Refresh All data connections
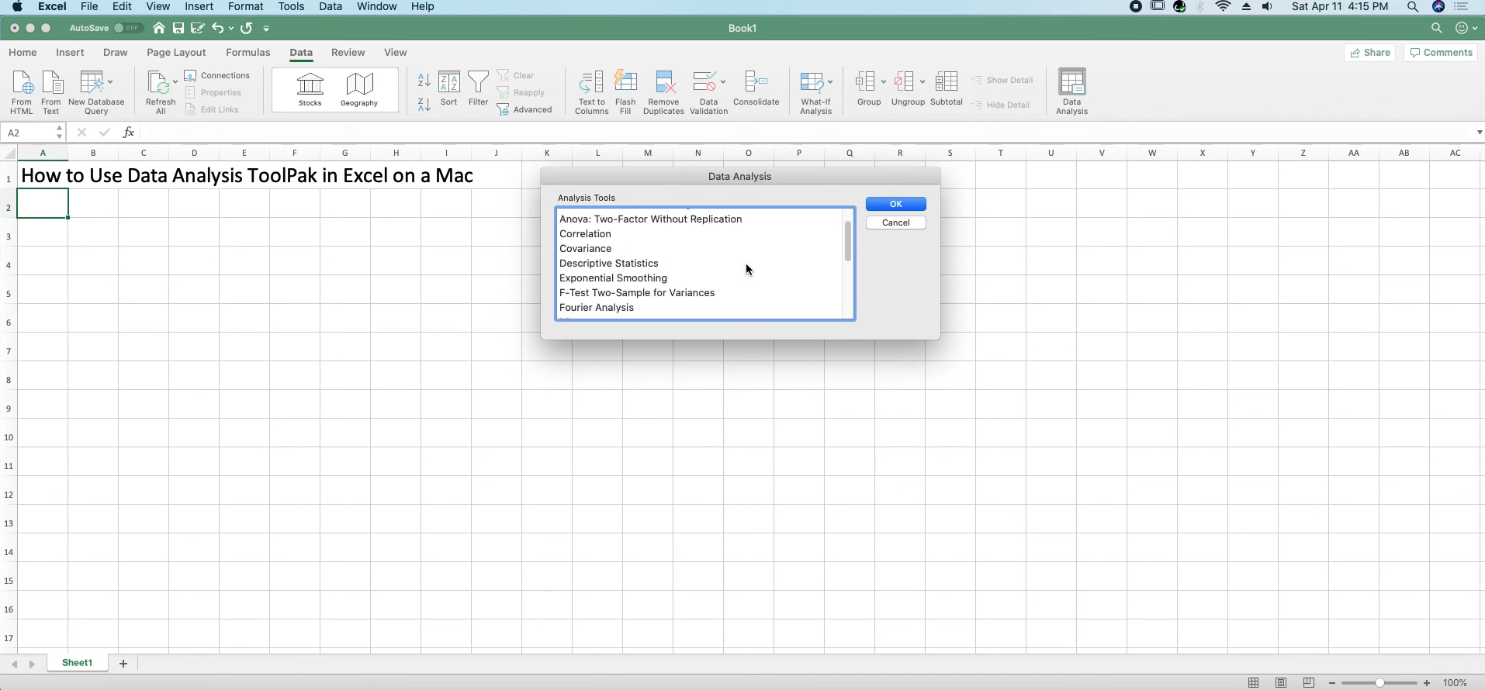The height and width of the screenshot is (690, 1485). click(x=160, y=92)
